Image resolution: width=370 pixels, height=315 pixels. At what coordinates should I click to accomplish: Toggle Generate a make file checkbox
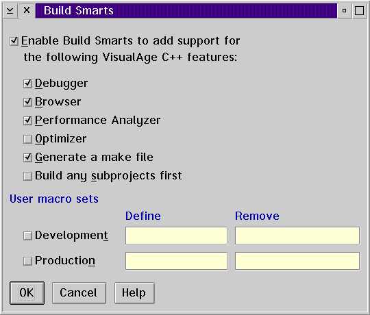coord(27,157)
